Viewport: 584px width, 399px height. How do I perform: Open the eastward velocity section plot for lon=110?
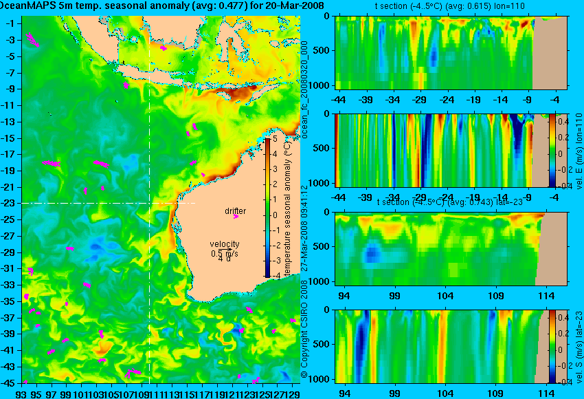451,150
